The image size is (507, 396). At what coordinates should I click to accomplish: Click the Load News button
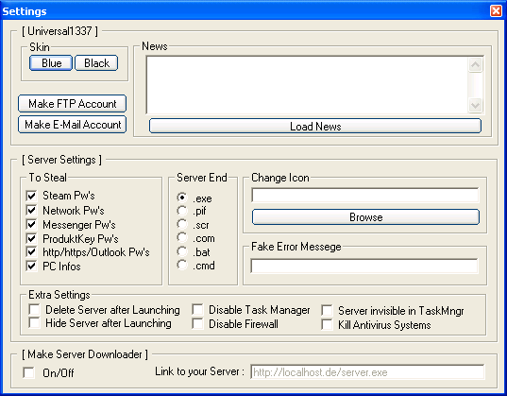point(315,126)
